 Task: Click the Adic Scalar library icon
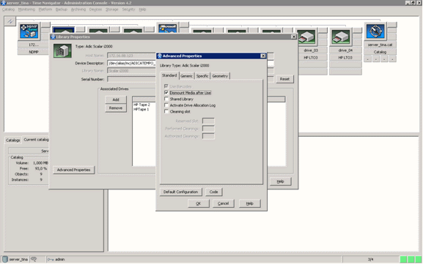[x=62, y=50]
